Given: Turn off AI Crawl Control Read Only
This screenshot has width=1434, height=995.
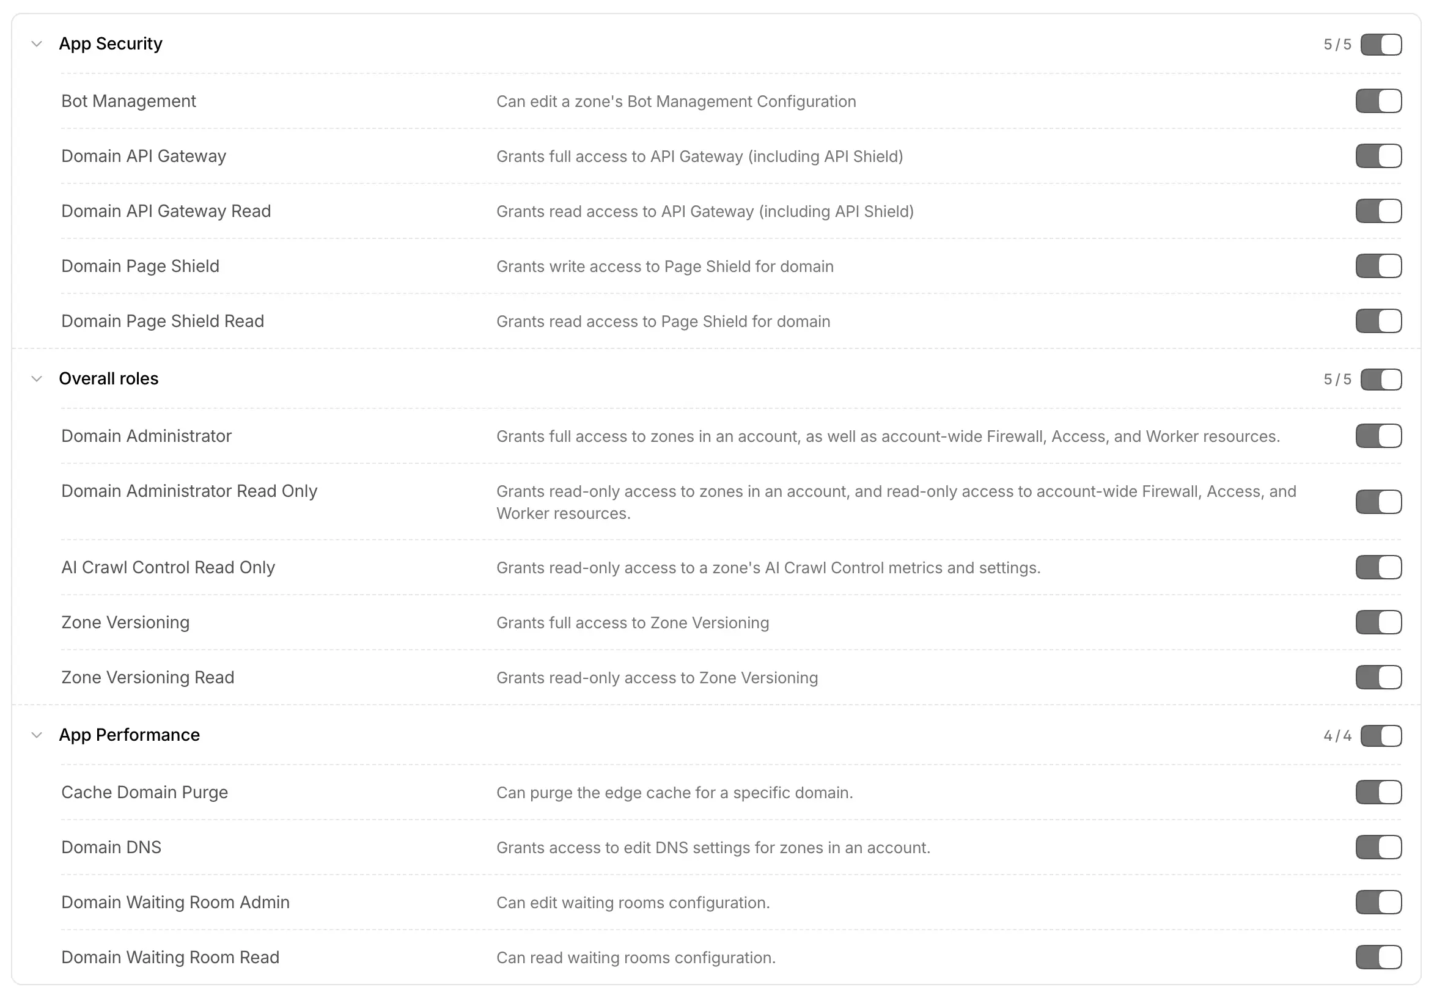Looking at the screenshot, I should 1378,567.
